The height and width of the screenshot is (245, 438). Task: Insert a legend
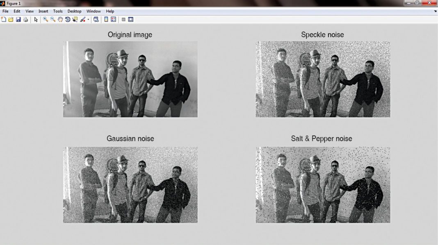coord(113,19)
